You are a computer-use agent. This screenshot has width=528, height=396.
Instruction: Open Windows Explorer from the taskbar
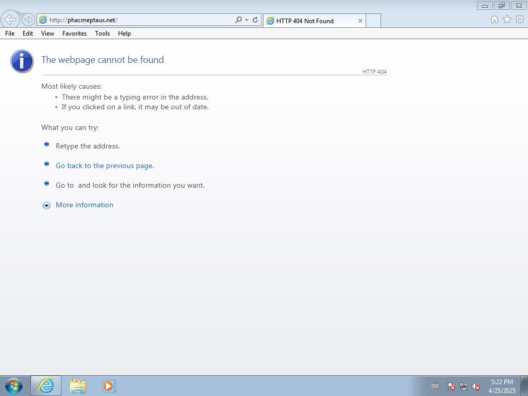(78, 386)
